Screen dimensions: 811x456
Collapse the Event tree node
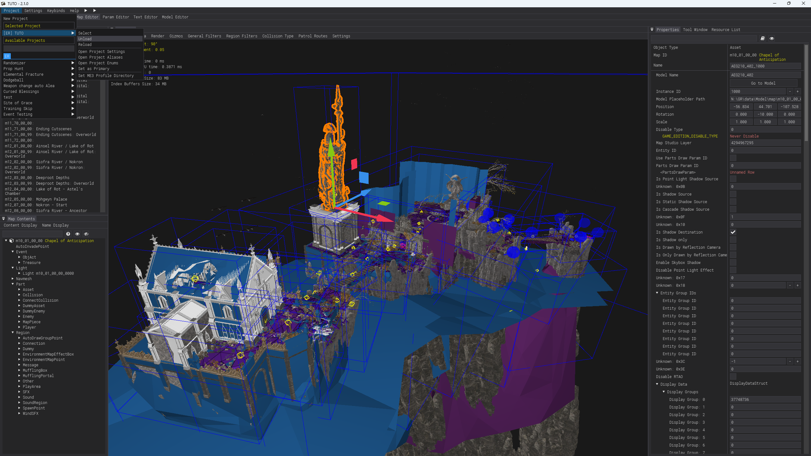[x=13, y=252]
